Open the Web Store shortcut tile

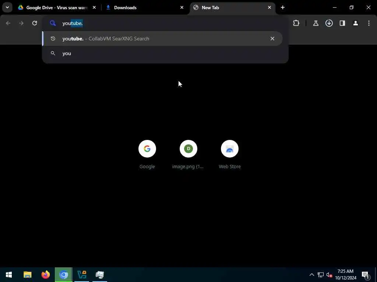point(230,149)
